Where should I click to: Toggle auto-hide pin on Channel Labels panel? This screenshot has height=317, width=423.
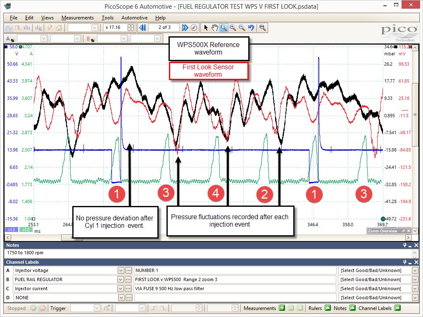404,262
